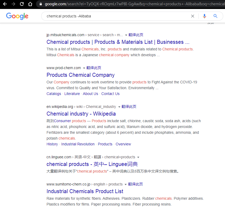Clear the search box with X icon

point(193,16)
